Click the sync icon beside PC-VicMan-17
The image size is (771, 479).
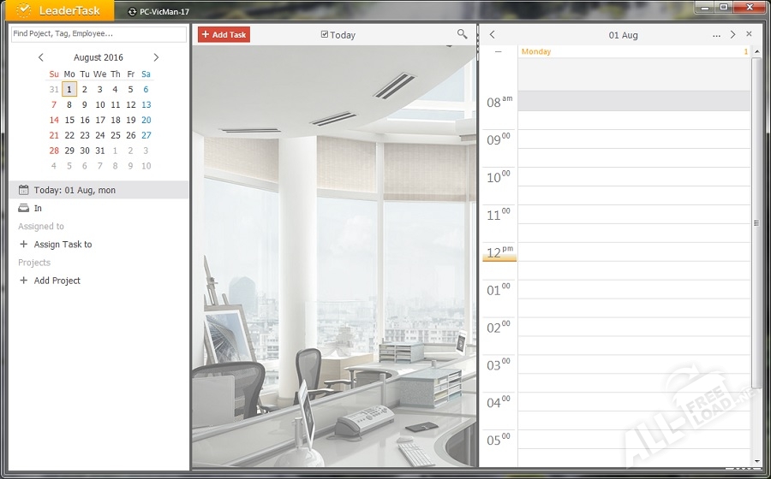point(132,12)
